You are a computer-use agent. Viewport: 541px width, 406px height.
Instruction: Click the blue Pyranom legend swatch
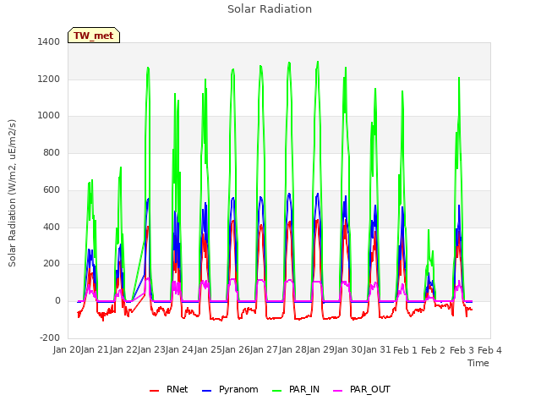[x=206, y=391]
